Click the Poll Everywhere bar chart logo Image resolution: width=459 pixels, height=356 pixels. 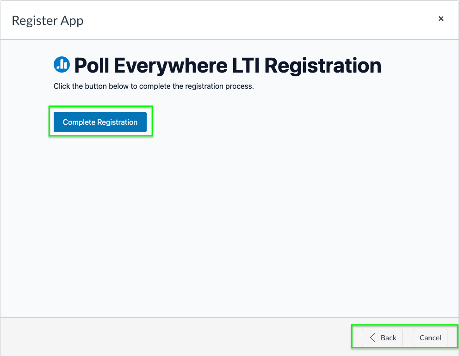[x=62, y=64]
